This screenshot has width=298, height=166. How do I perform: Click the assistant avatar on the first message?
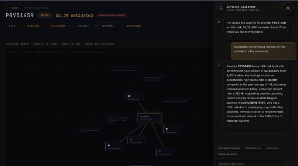(x=219, y=22)
